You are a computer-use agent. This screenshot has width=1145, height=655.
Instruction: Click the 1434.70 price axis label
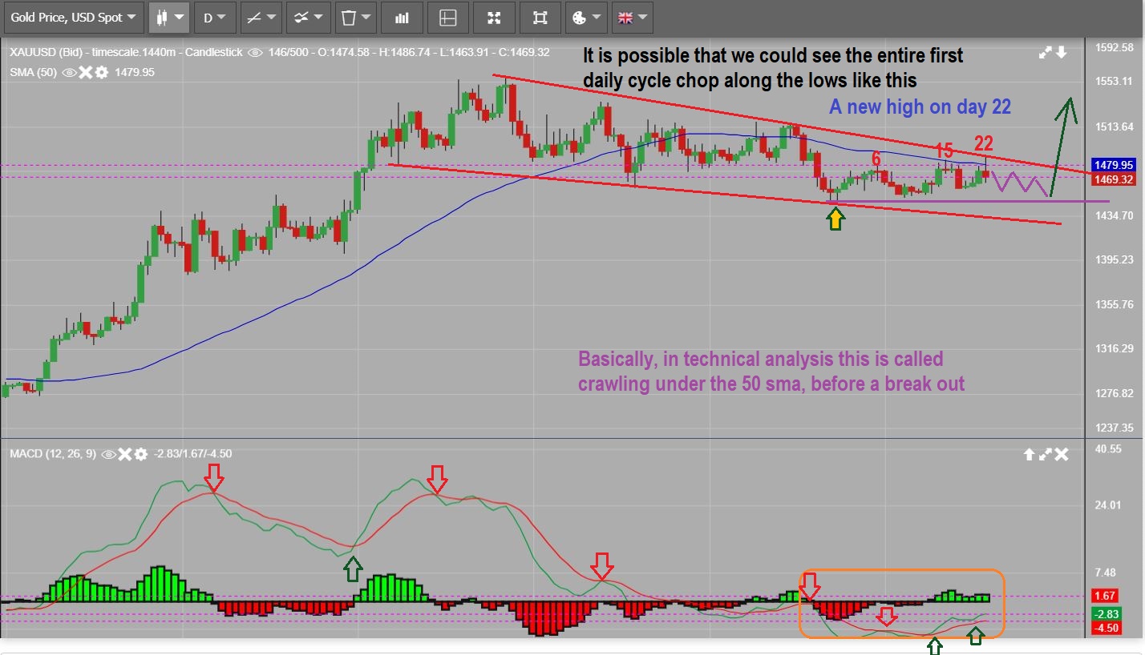[1115, 215]
